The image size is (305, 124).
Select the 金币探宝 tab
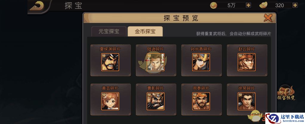pyautogui.click(x=145, y=31)
